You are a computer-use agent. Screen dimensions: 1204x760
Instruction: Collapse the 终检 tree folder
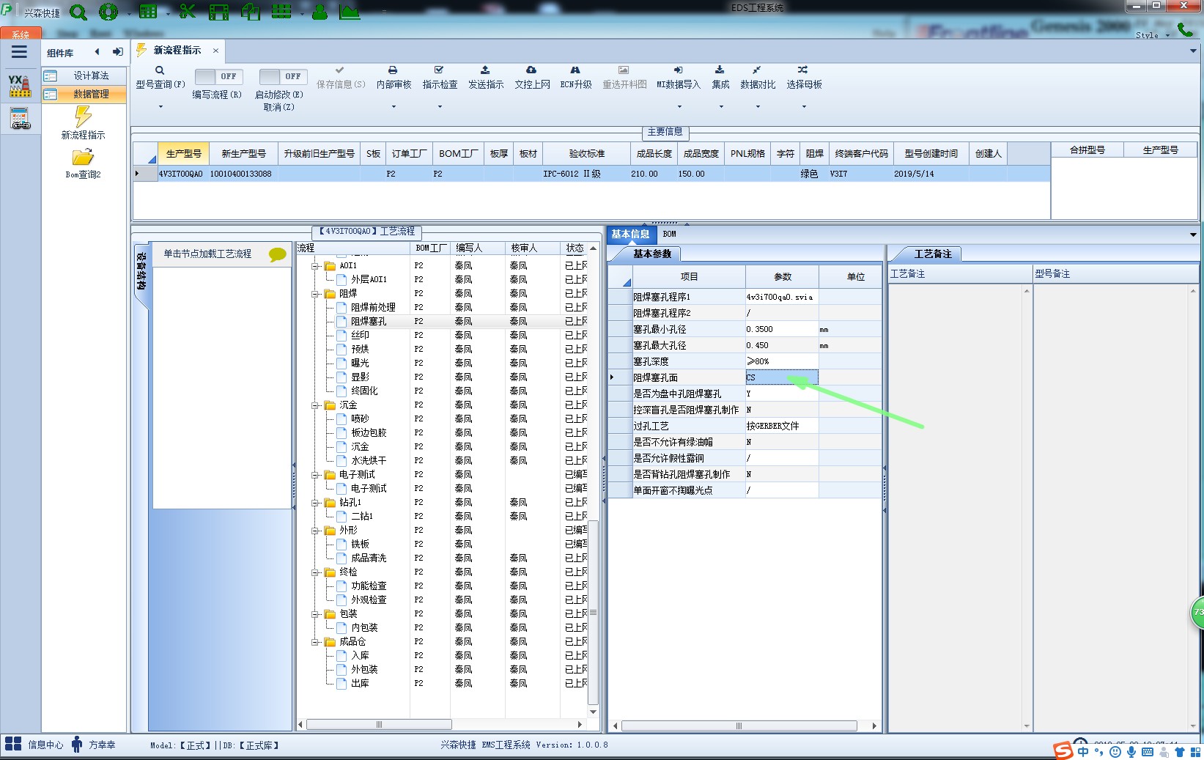click(315, 572)
